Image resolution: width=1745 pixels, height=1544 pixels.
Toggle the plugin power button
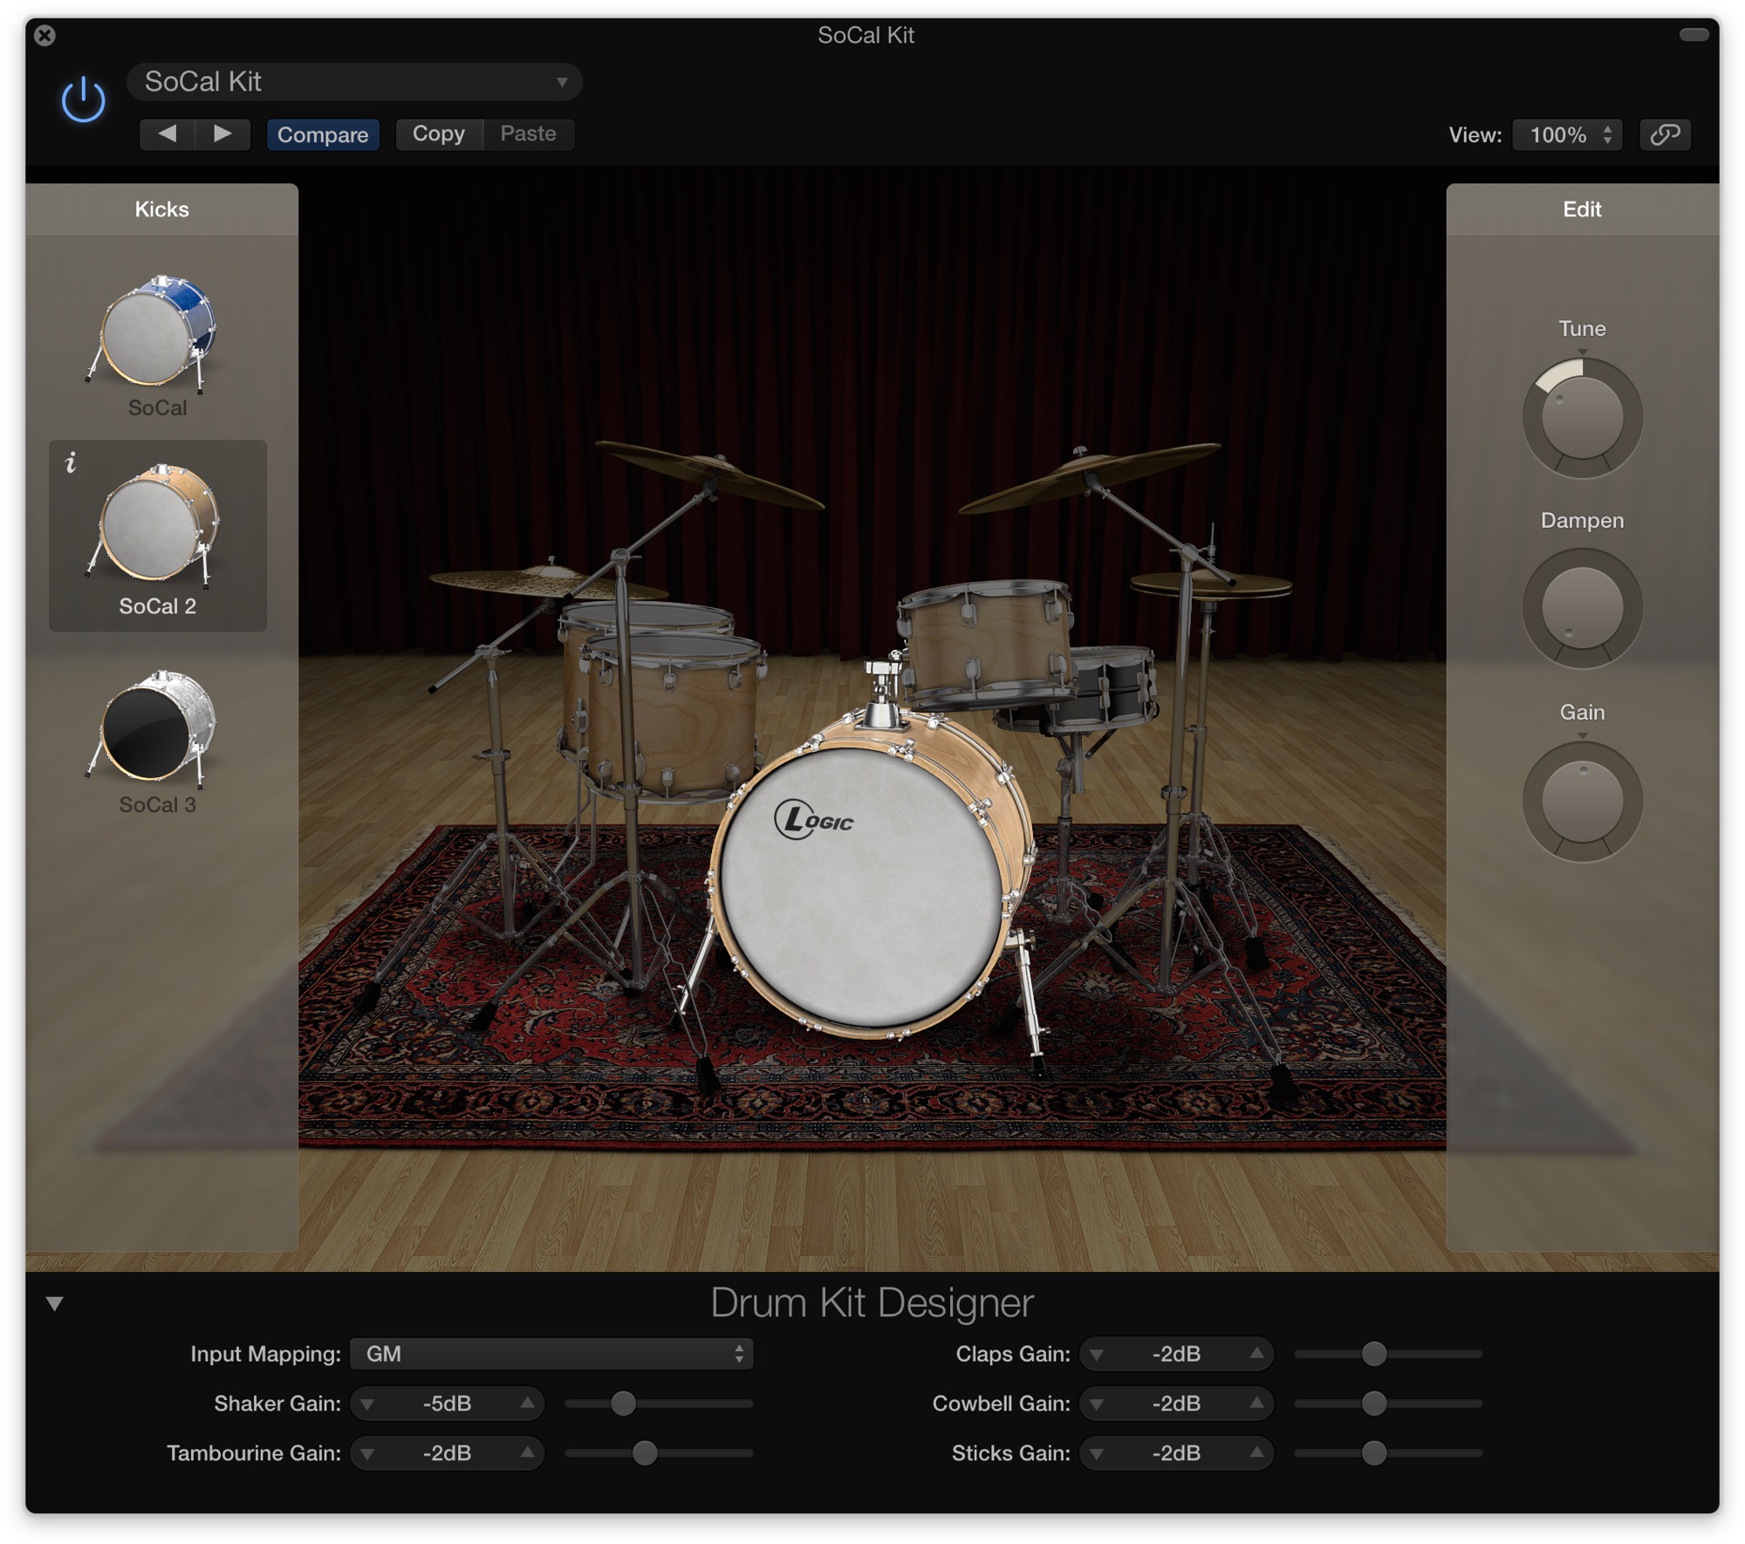coord(84,99)
